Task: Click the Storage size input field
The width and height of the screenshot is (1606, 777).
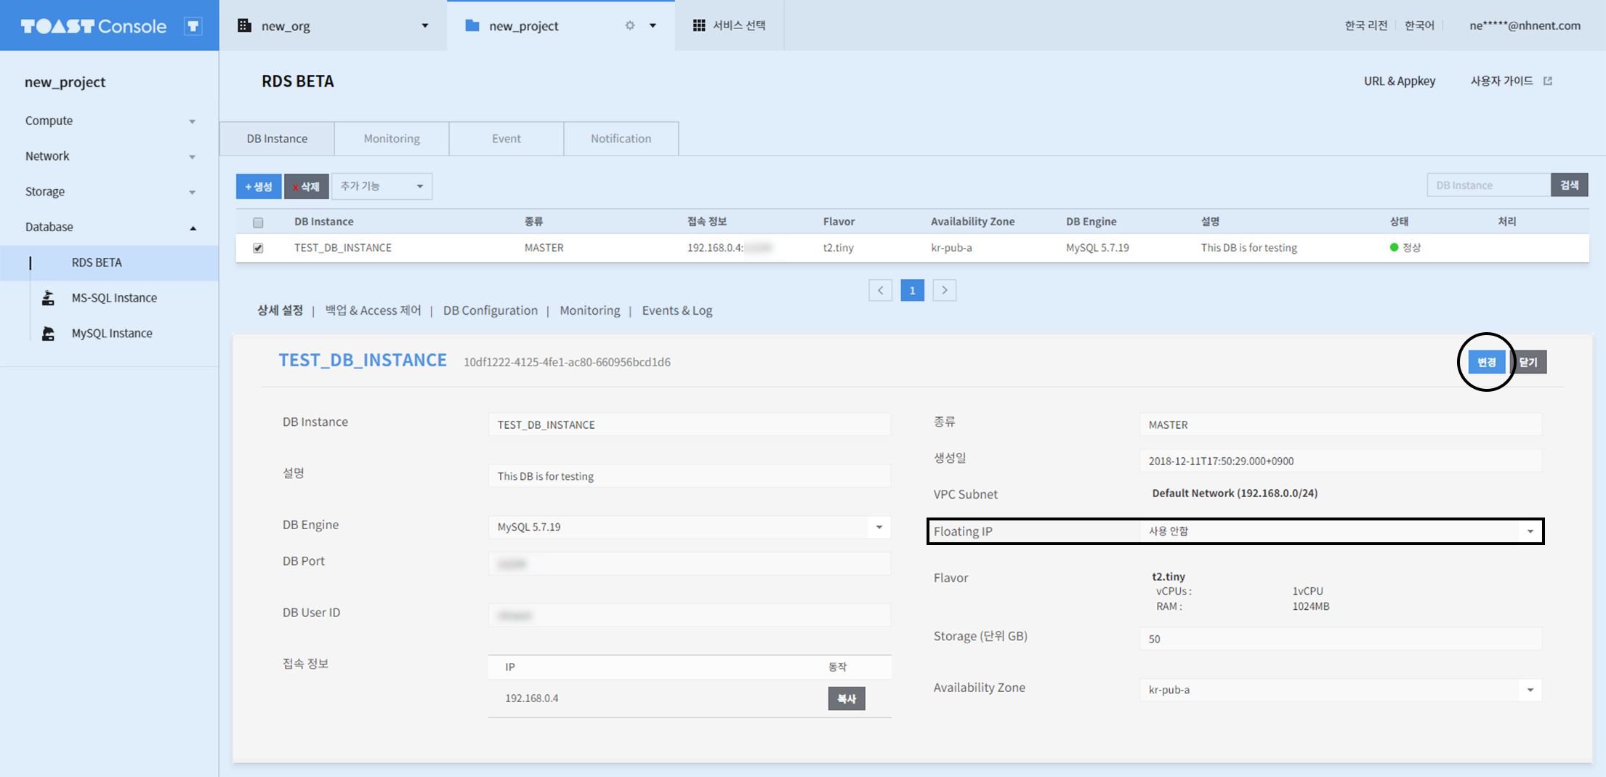Action: pos(1341,639)
